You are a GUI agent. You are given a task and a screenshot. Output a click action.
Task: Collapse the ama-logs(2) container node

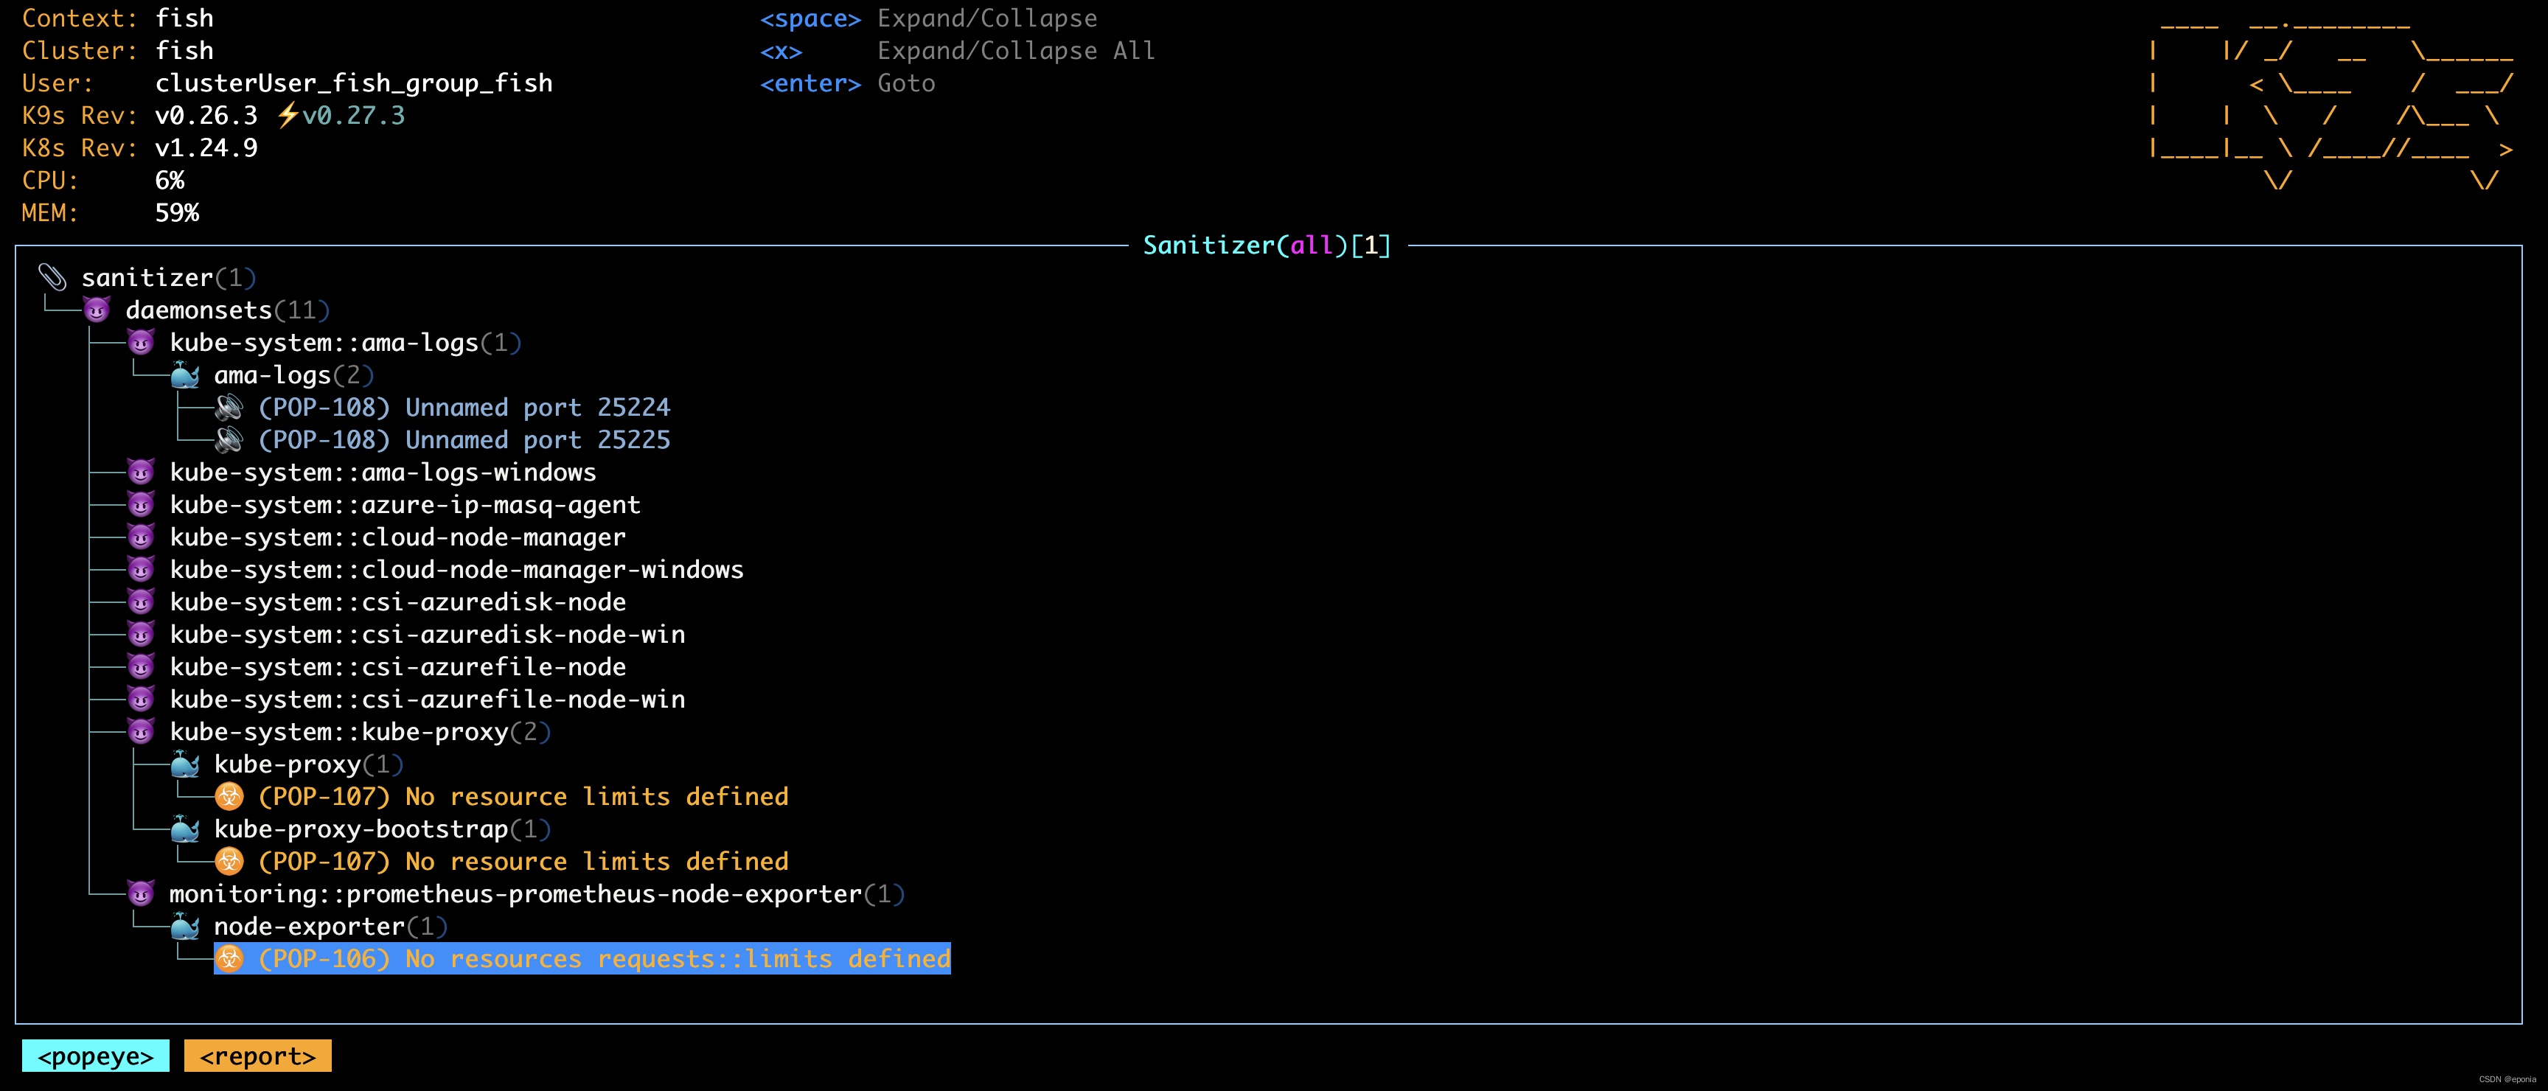293,376
